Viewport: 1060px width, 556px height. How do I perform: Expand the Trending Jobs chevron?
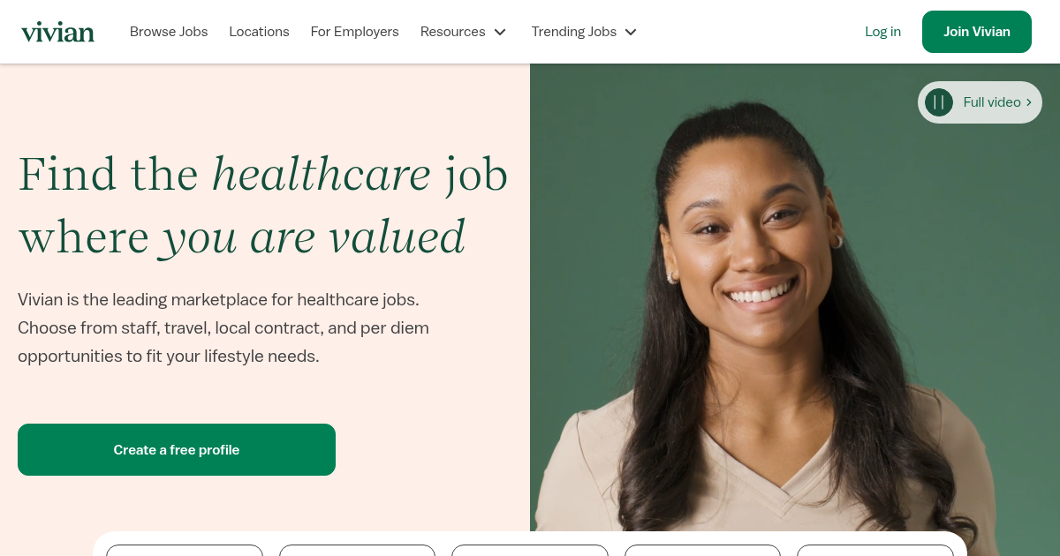(631, 32)
